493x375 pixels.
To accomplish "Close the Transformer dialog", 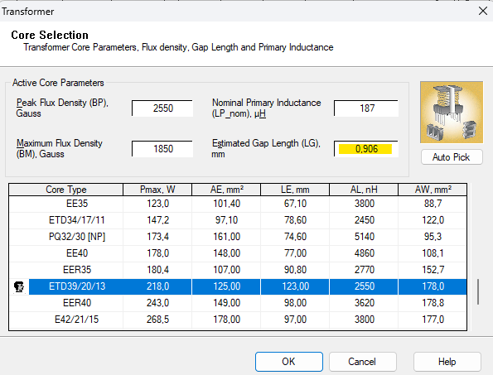I will tap(483, 11).
